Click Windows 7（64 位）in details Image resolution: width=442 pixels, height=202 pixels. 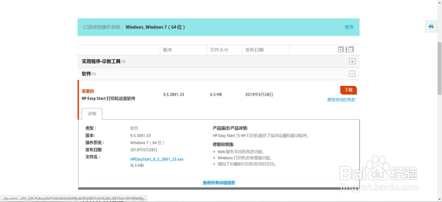(148, 142)
